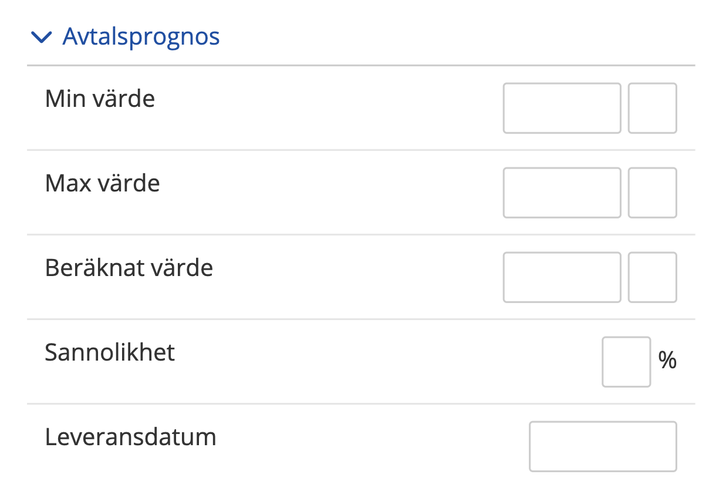Place cursor in the delivery date input
Viewport: 709px width, 491px height.
point(602,446)
